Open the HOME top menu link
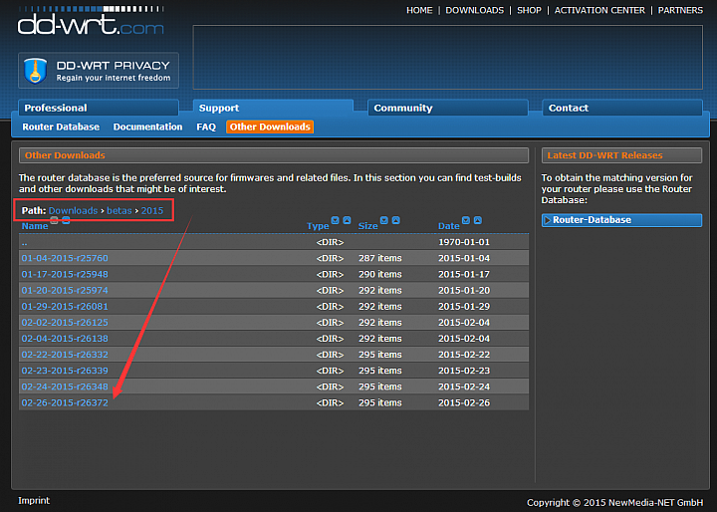 [419, 10]
